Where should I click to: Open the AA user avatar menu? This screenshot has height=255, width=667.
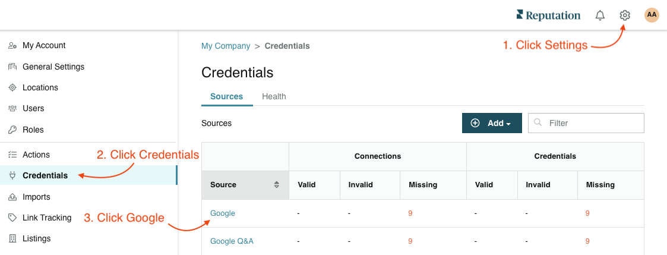tap(652, 15)
